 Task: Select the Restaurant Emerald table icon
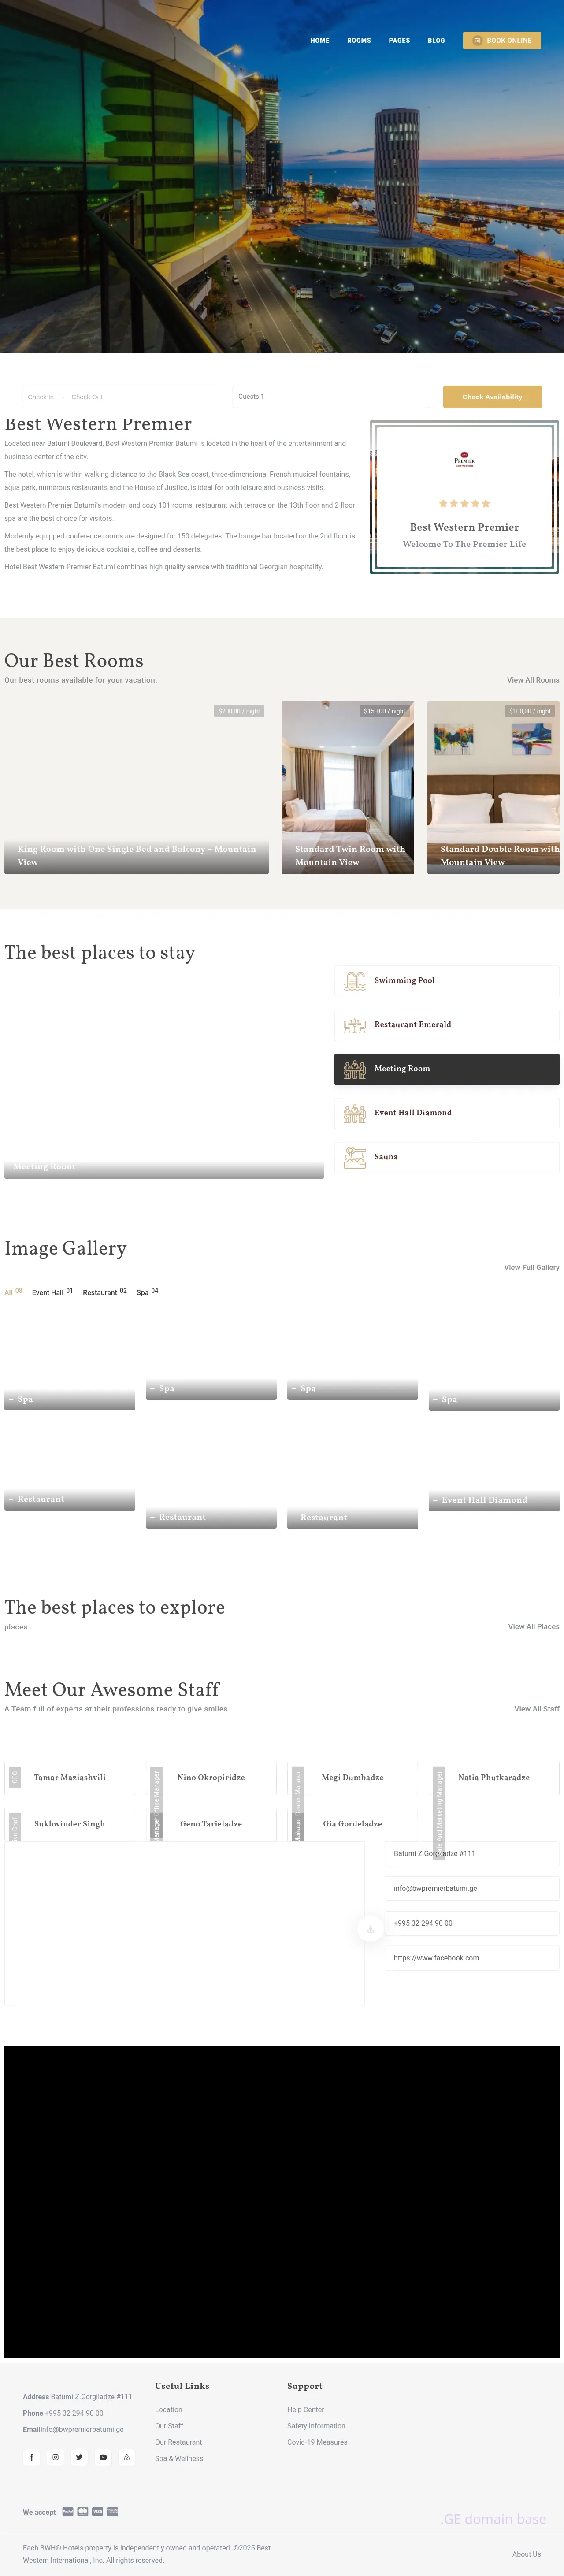pyautogui.click(x=354, y=1025)
